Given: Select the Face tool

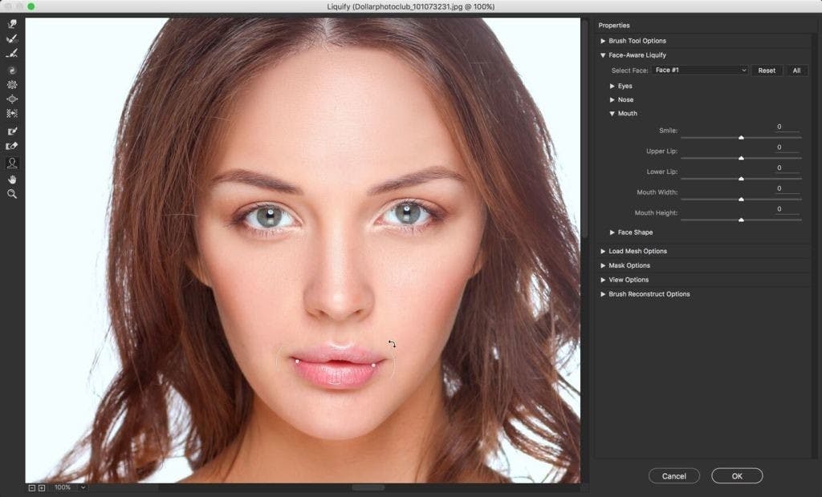Looking at the screenshot, I should point(11,163).
